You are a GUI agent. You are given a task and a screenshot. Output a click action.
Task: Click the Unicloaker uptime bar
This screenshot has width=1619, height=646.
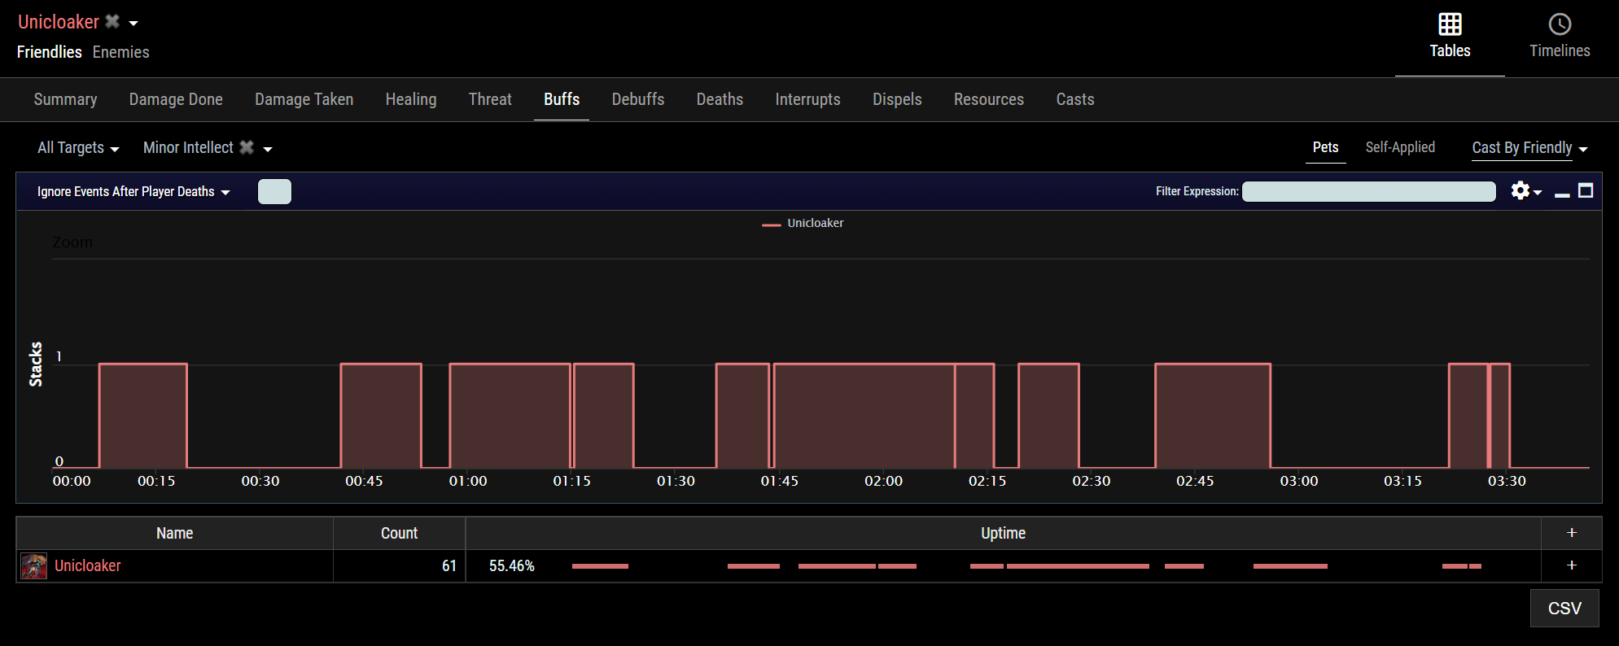[1026, 566]
